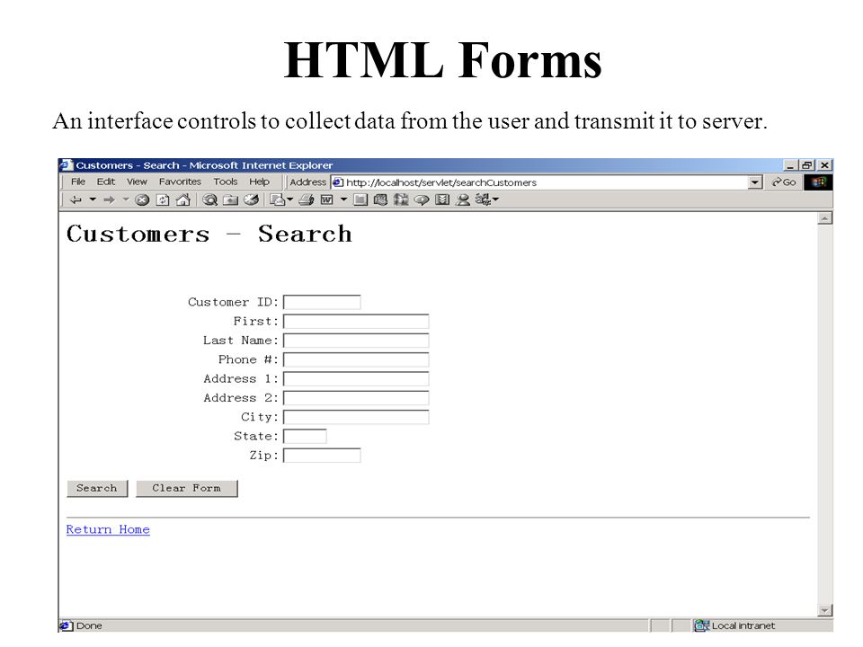Open the History clock icon
The width and height of the screenshot is (863, 647).
click(251, 199)
